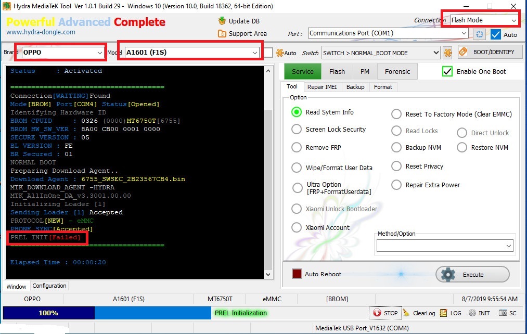This screenshot has height=334, width=527.
Task: Select Reset To Factory Mode option
Action: tap(396, 114)
